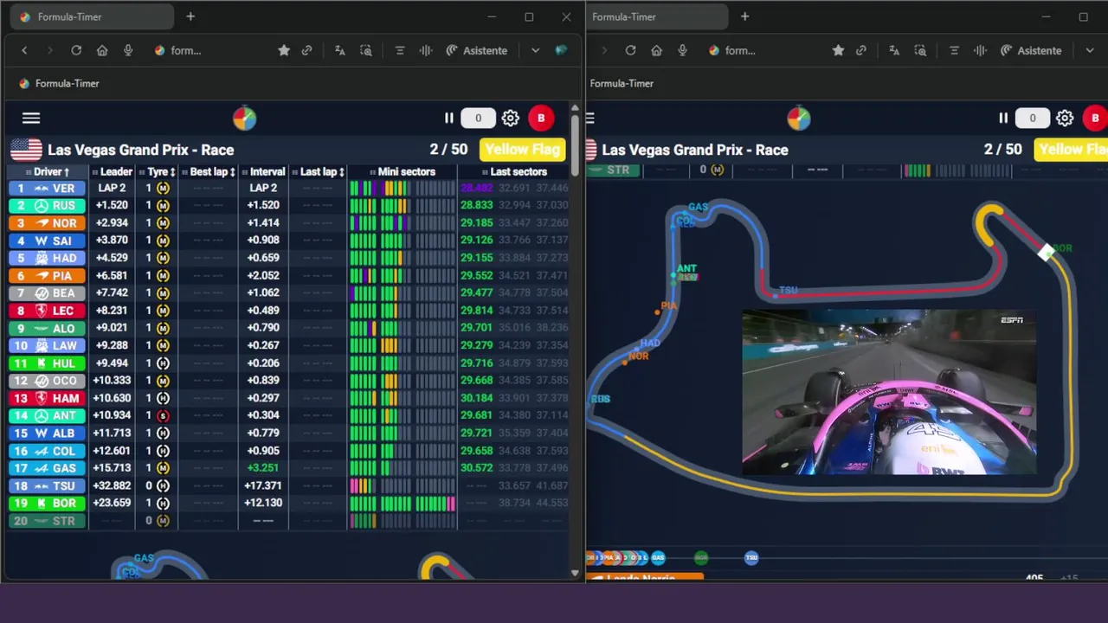Go to home page in left browser window

[x=102, y=50]
